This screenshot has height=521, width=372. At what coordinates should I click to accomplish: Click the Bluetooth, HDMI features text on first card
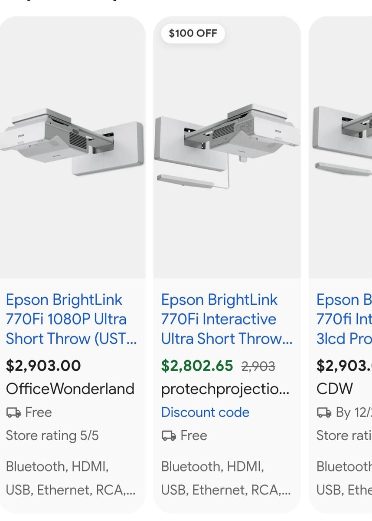pos(56,467)
